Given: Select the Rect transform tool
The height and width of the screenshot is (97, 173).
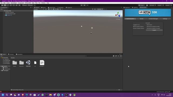Looking at the screenshot, I should tap(14, 5).
